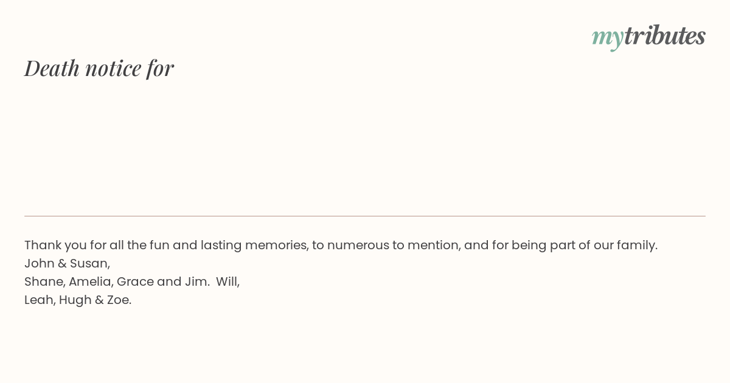The height and width of the screenshot is (383, 730).
Task: Click the name "Susan" in the signature
Action: coord(89,263)
